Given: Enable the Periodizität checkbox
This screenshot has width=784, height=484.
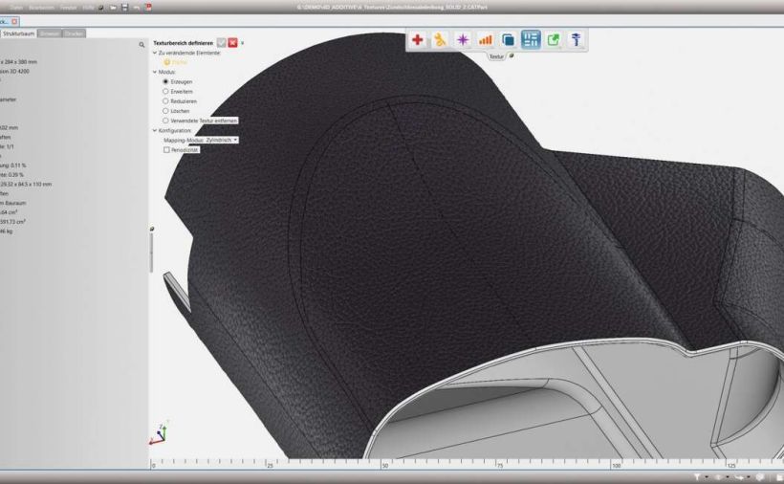Looking at the screenshot, I should coord(165,149).
